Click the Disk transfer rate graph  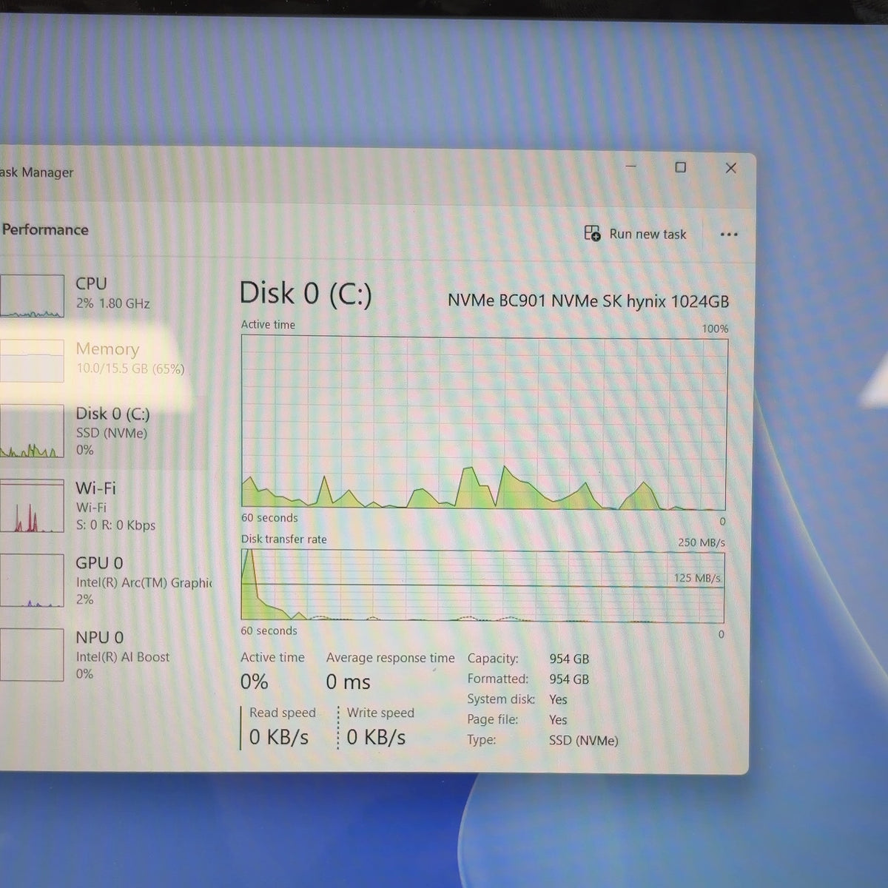click(482, 585)
